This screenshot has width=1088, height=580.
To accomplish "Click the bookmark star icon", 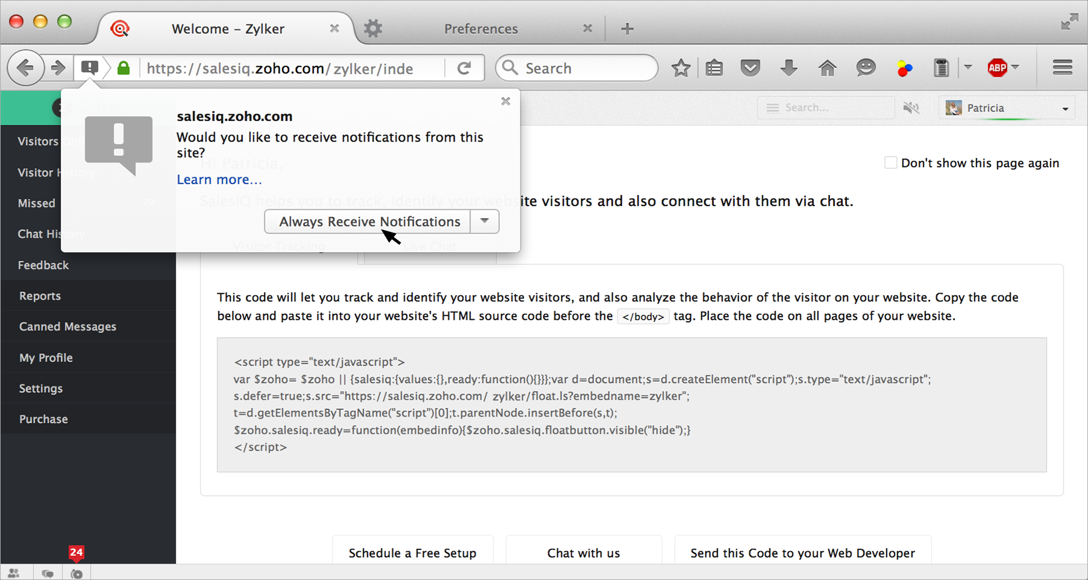I will point(681,68).
